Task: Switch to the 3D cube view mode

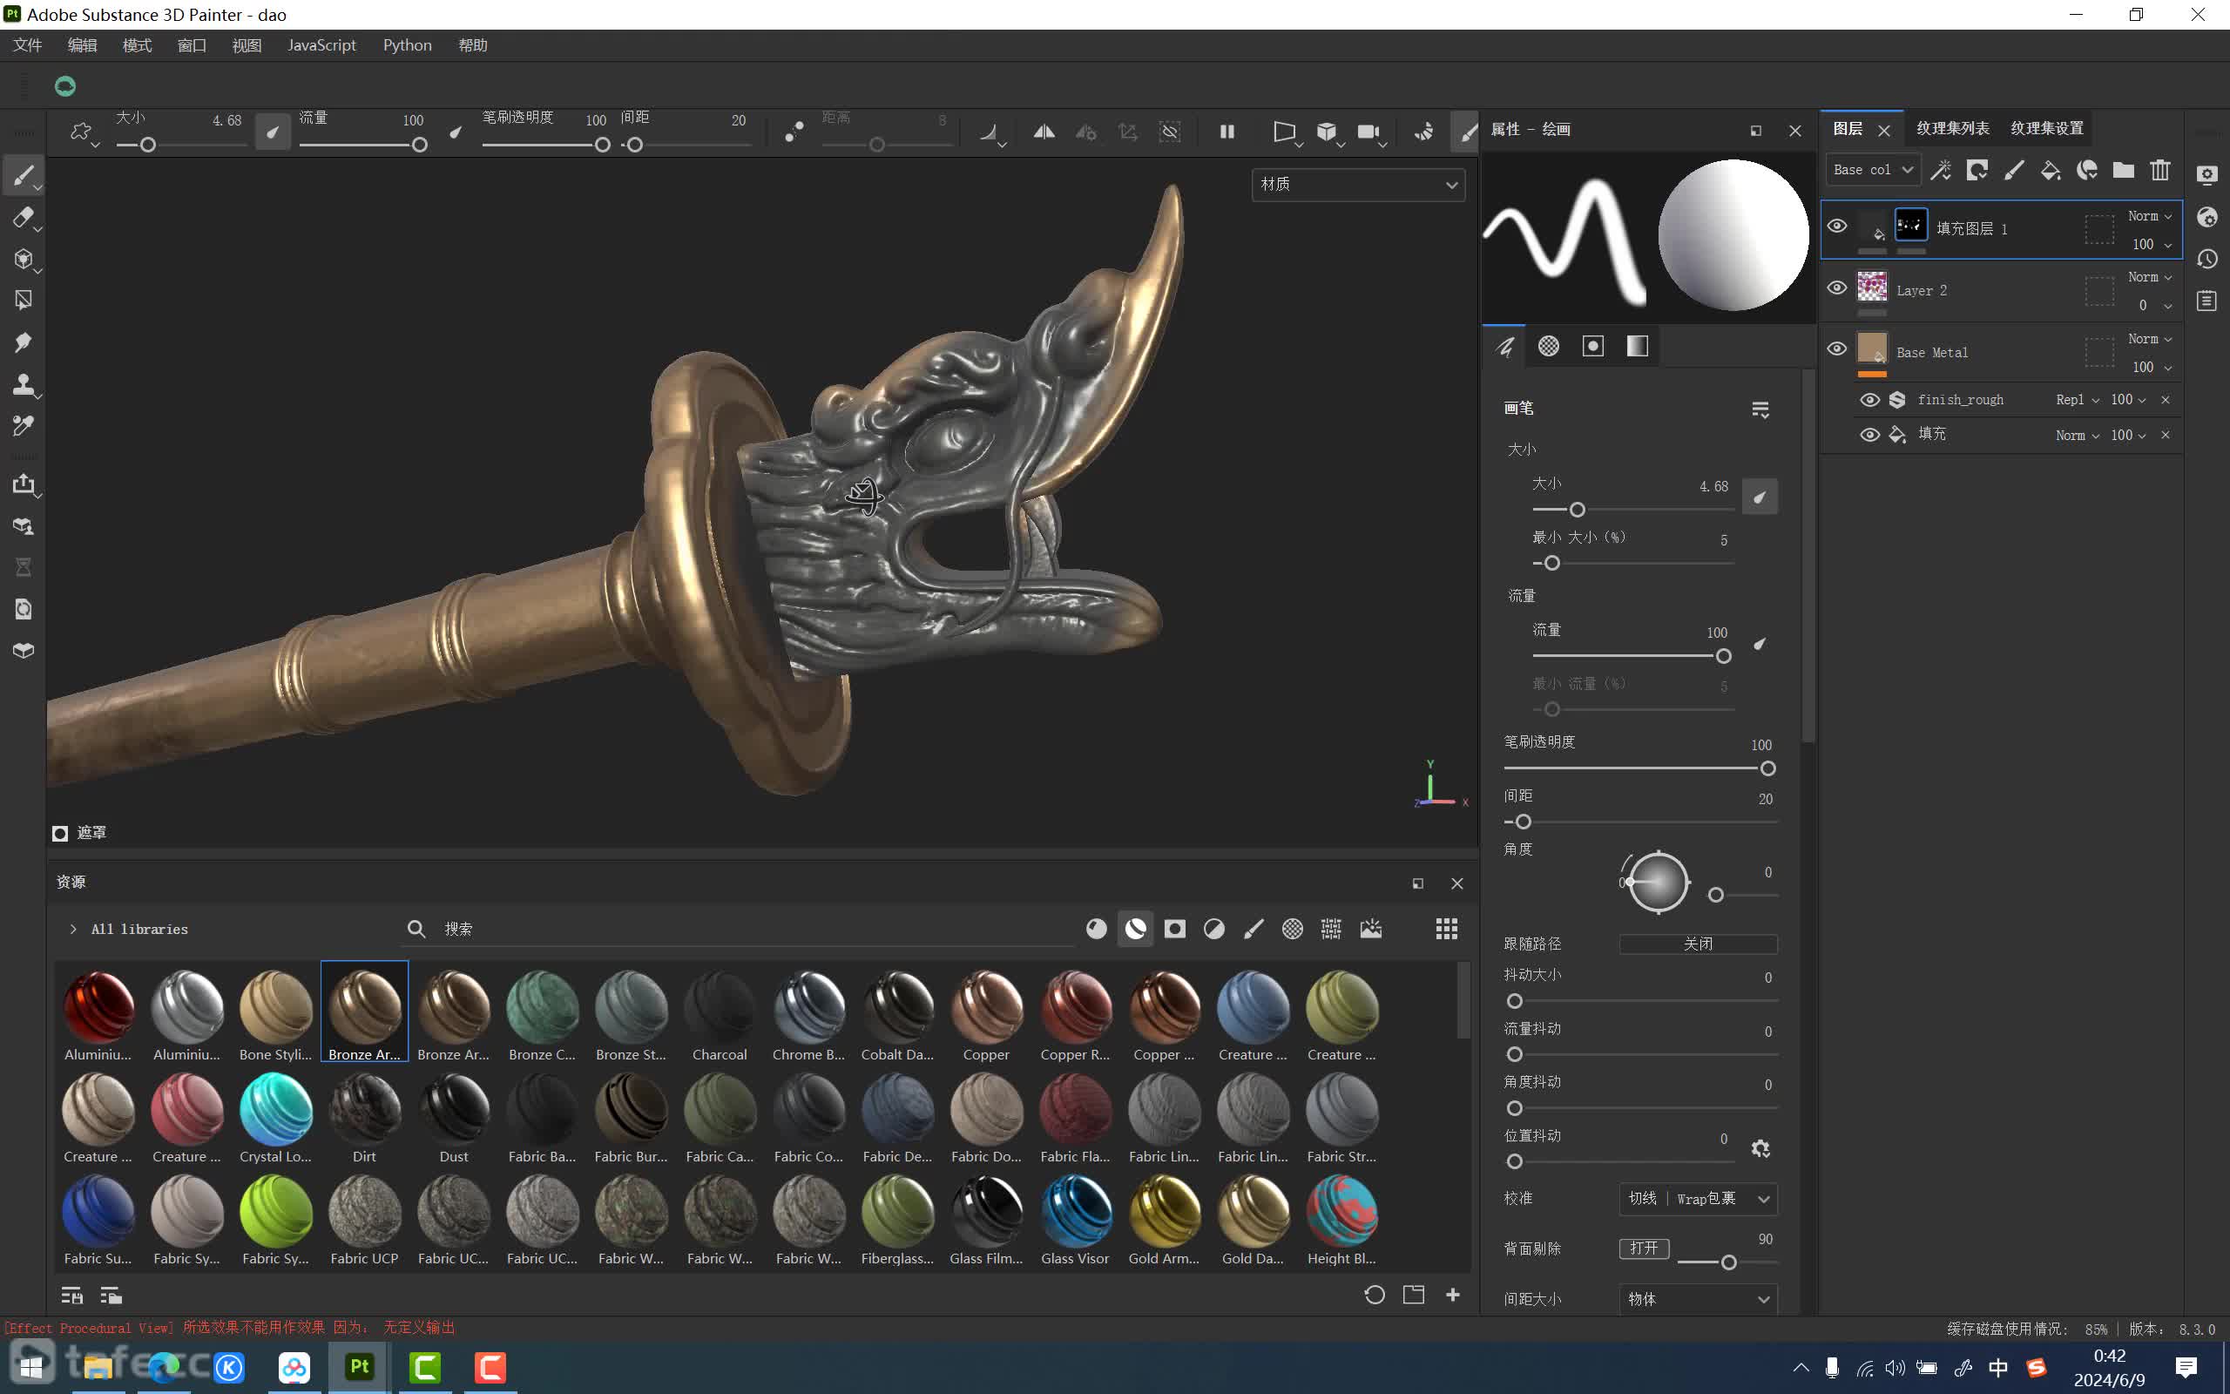Action: (x=1326, y=132)
